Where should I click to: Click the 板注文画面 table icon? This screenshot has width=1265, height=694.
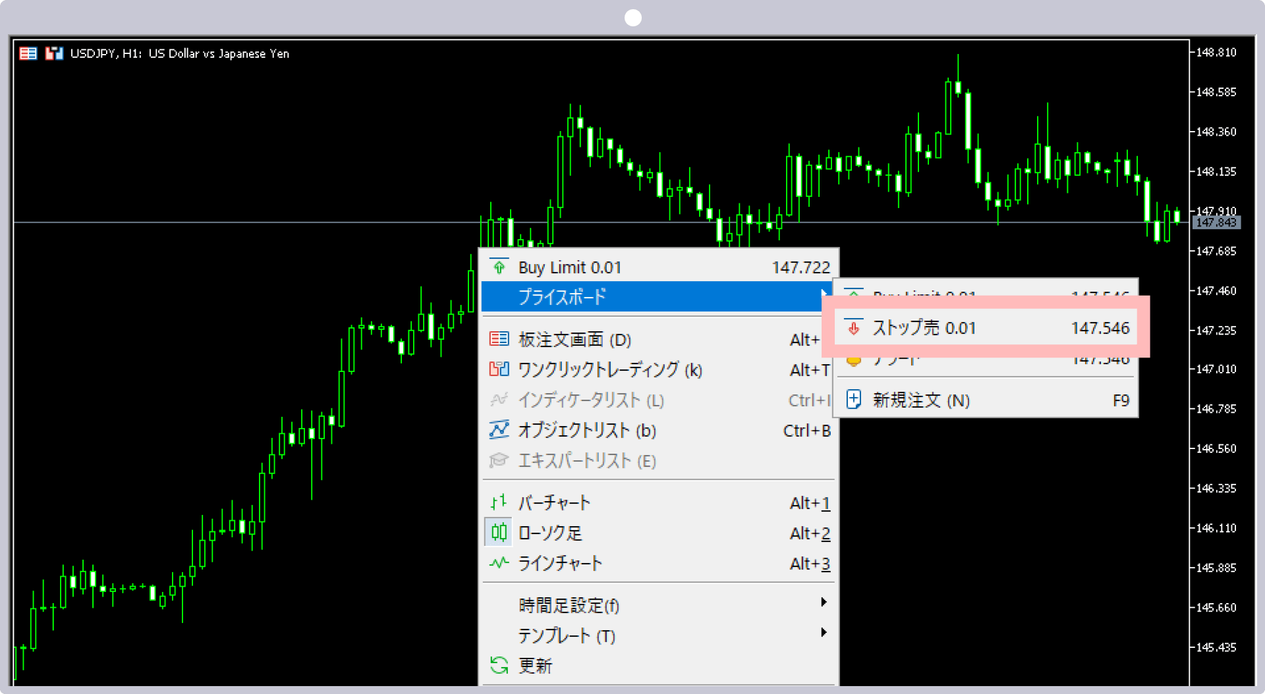499,339
